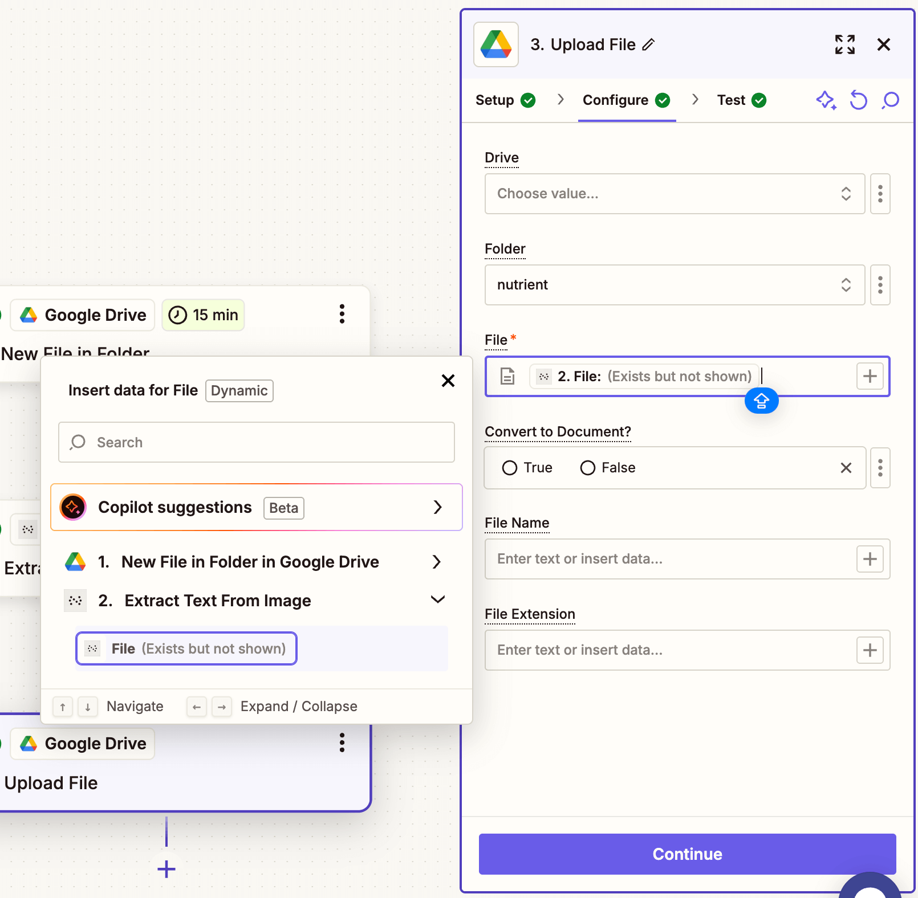918x898 pixels.
Task: Click the plus icon in File Name field
Action: click(870, 559)
